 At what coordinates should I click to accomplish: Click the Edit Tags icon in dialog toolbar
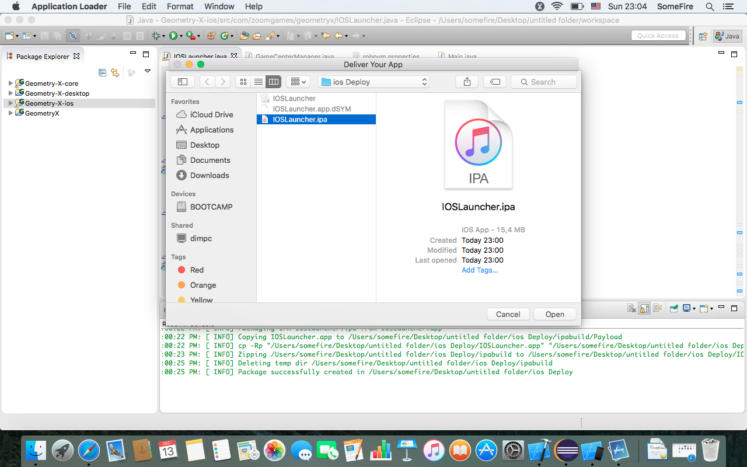tap(495, 82)
